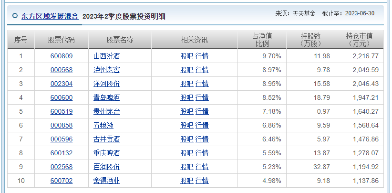
Task: Open 行情 for 古井贡酒
Action: pos(202,139)
